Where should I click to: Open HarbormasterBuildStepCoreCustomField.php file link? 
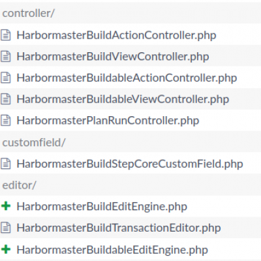click(130, 164)
